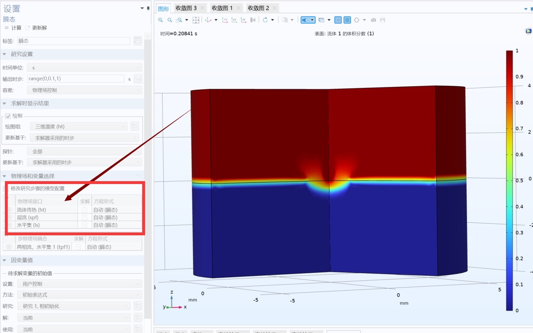The width and height of the screenshot is (533, 333).
Task: Take an image snapshot with camera icon
Action: pos(373,20)
